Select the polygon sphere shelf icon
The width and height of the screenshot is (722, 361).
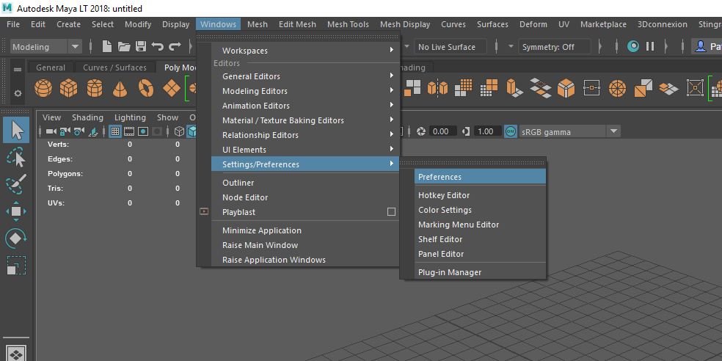coord(43,87)
